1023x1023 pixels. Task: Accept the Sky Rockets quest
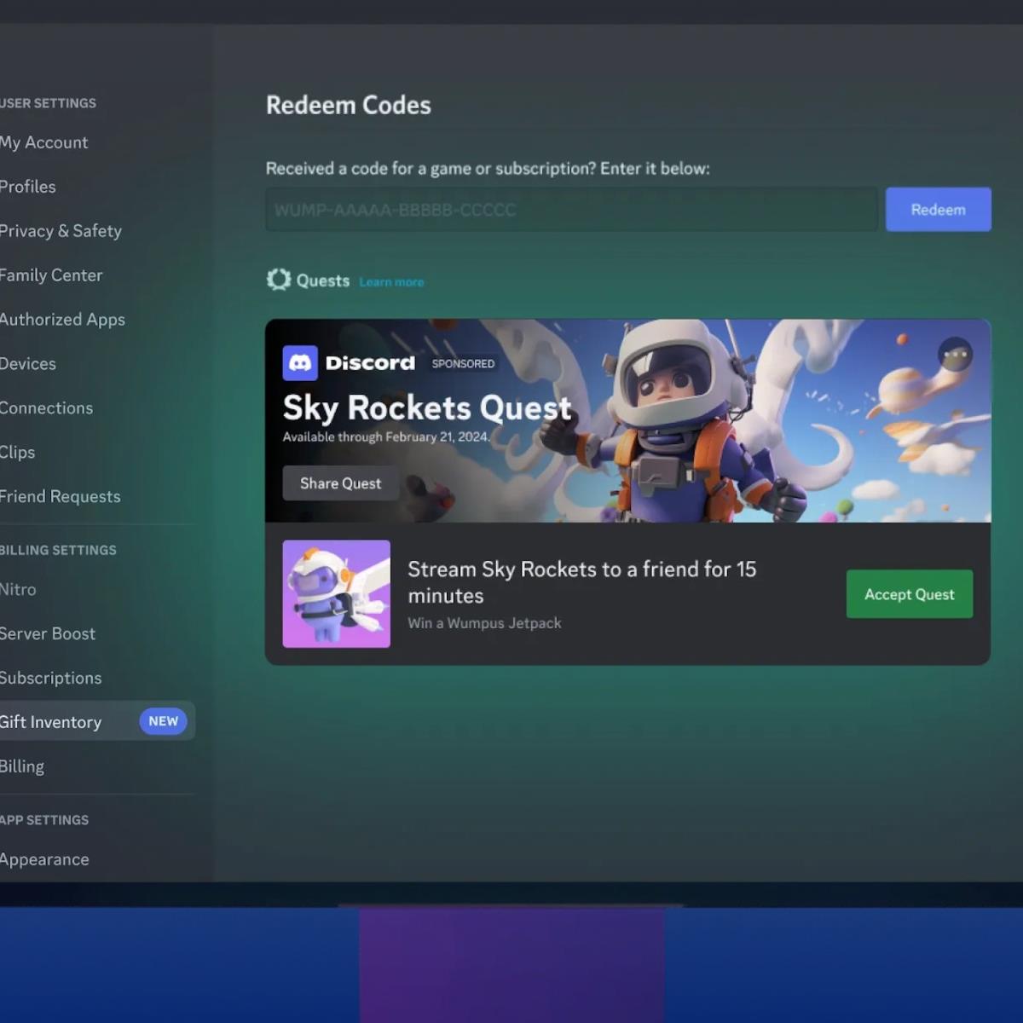click(x=909, y=594)
